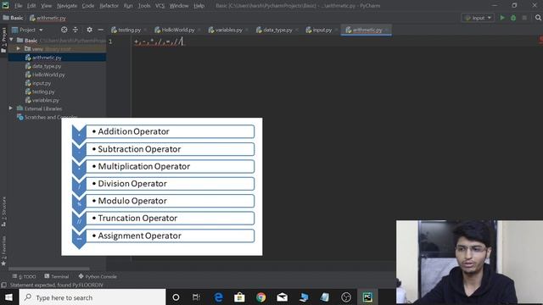Select HelloWorld.py in project tree
This screenshot has width=543, height=305.
point(45,75)
